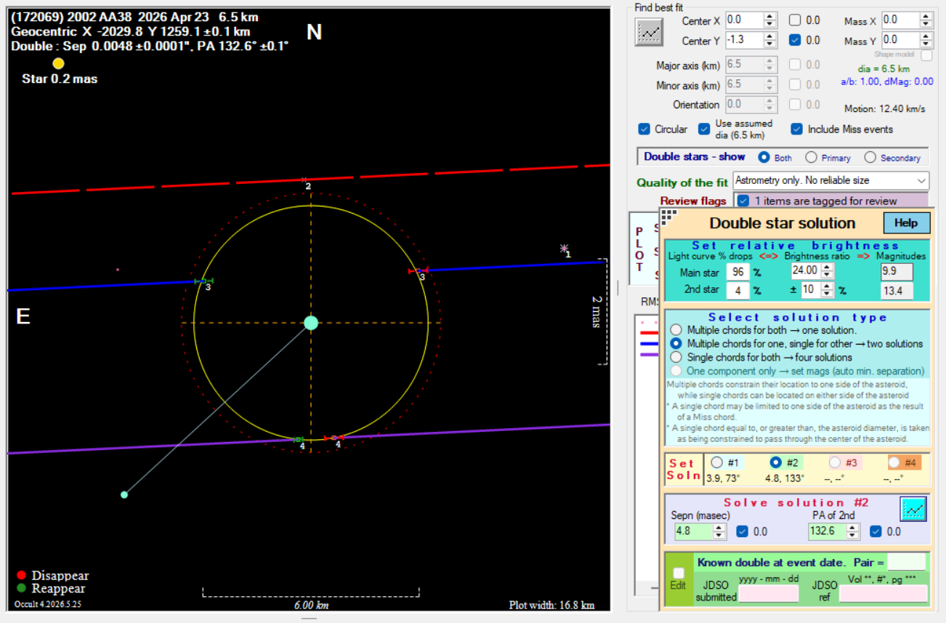The height and width of the screenshot is (623, 946).
Task: Click the central cyan star marker in the plot
Action: coord(311,323)
